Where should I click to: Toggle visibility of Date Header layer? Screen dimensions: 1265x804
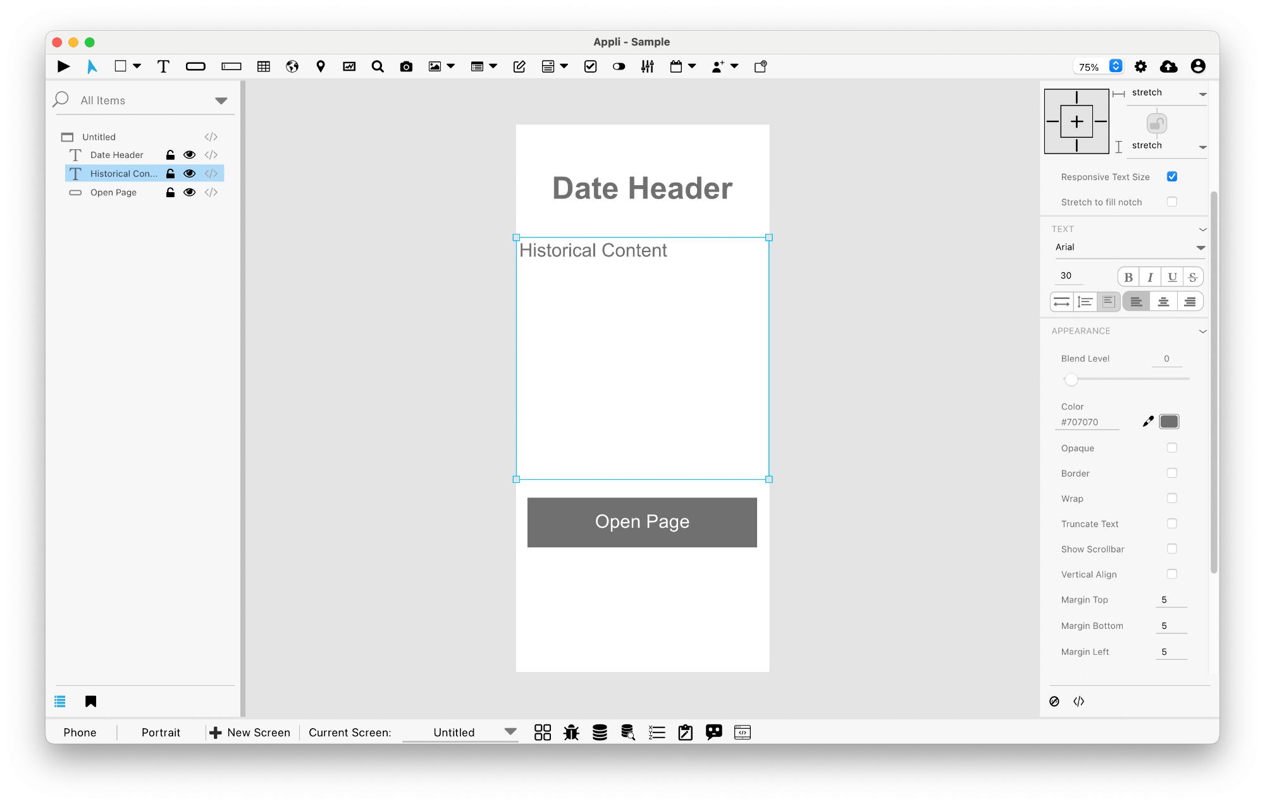coord(189,155)
